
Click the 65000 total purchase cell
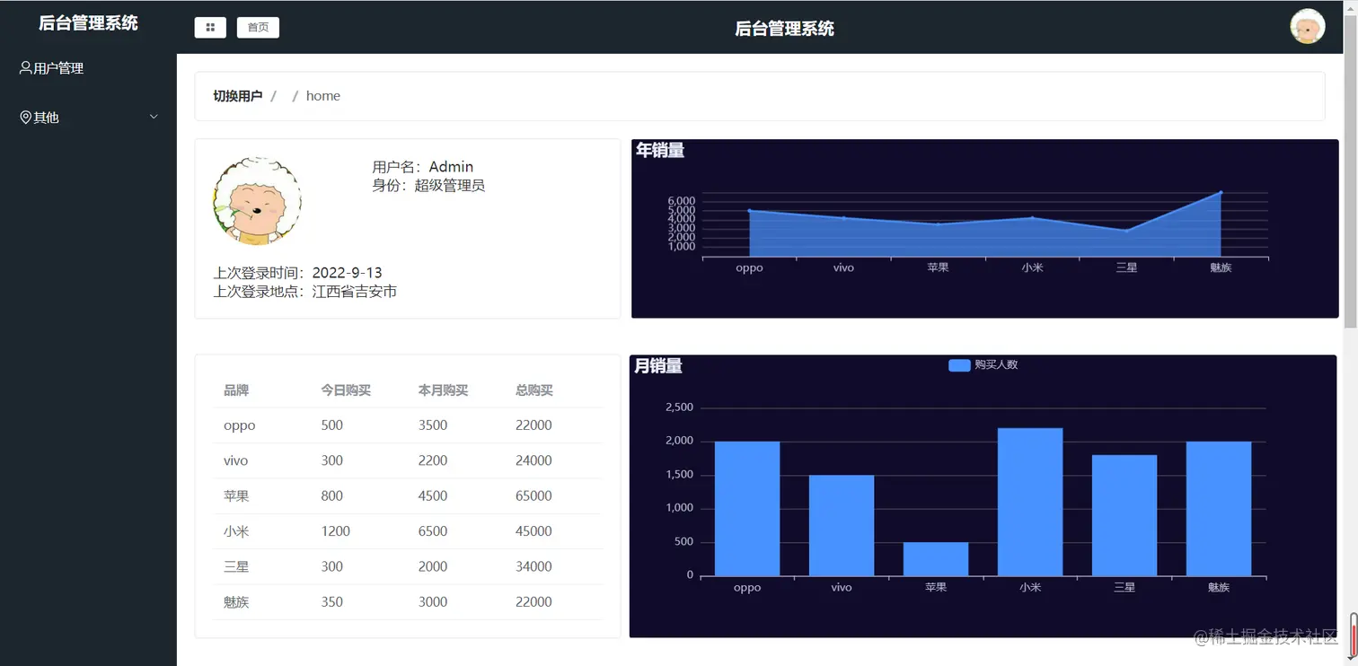pyautogui.click(x=533, y=496)
